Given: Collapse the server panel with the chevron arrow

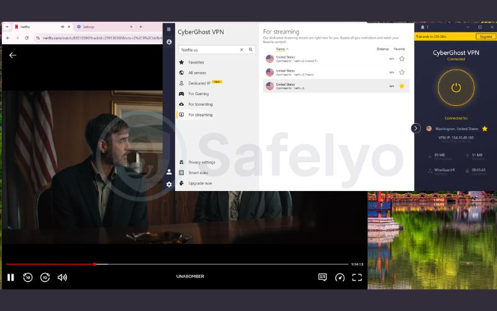Looking at the screenshot, I should (x=416, y=128).
